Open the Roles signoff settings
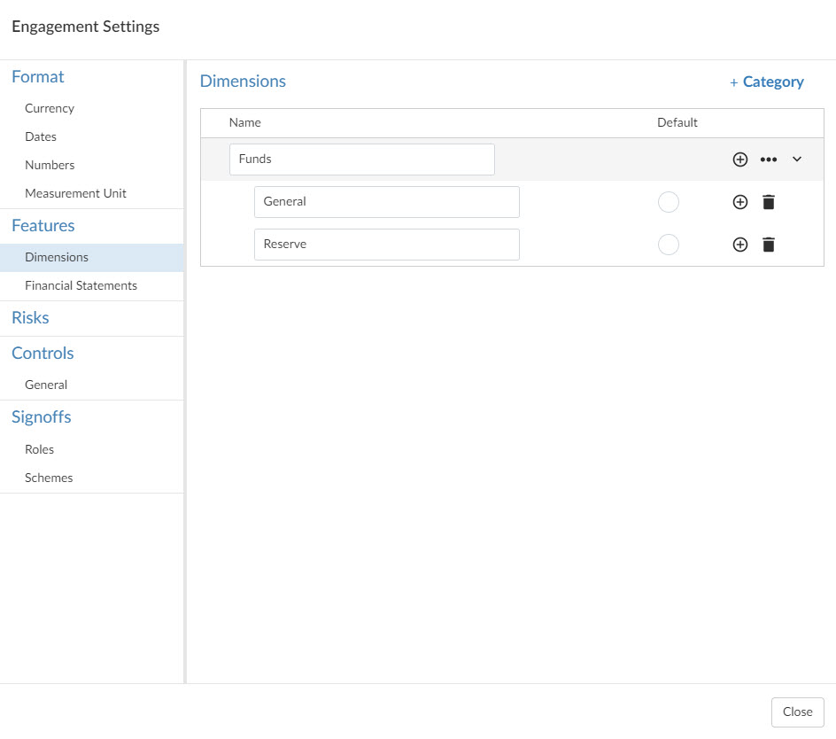This screenshot has height=739, width=836. tap(40, 449)
